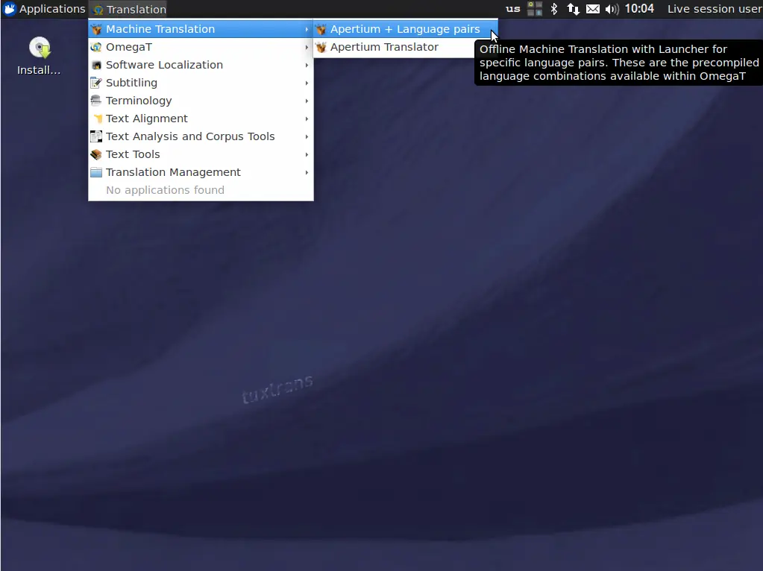Click the 10:04 clock
Image resolution: width=763 pixels, height=571 pixels.
pyautogui.click(x=639, y=9)
